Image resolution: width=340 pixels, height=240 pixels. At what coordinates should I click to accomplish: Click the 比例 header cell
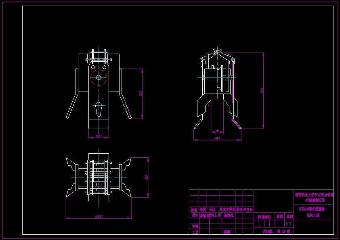click(x=290, y=216)
